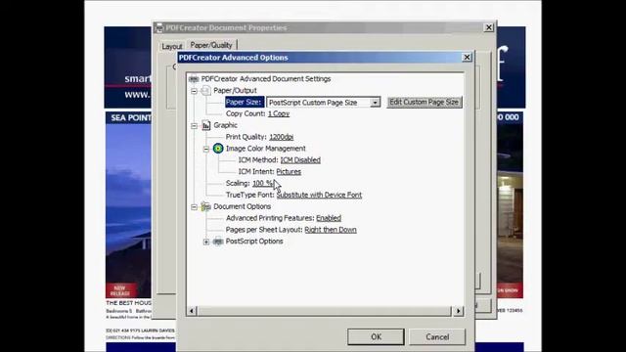Click the Paper/Output page icon
626x352 pixels.
pos(205,91)
